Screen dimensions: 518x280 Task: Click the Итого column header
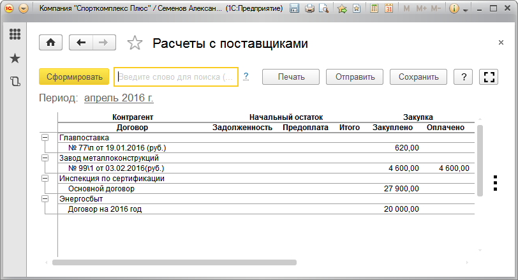point(349,128)
